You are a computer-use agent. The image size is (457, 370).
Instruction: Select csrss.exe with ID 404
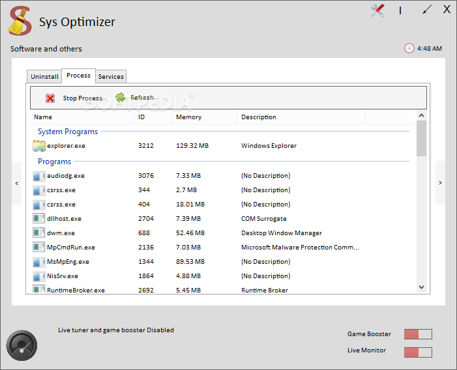pos(61,205)
